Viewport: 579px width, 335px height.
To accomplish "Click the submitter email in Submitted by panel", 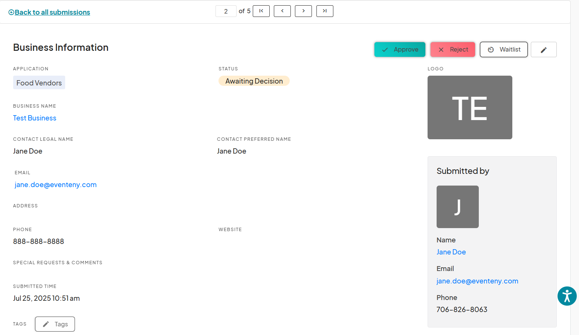I will click(477, 281).
